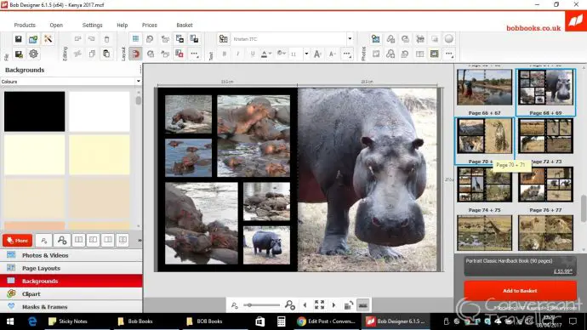Select the Page 76 + 77 thumbnail
This screenshot has width=587, height=330.
pos(545,184)
